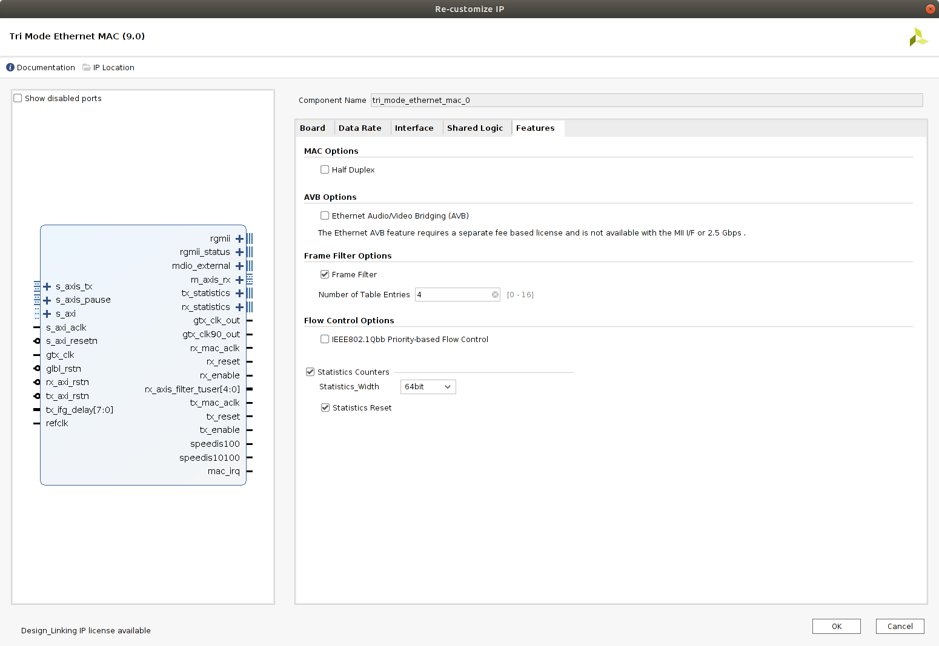Expand the tx_statistics interface port

click(x=239, y=293)
